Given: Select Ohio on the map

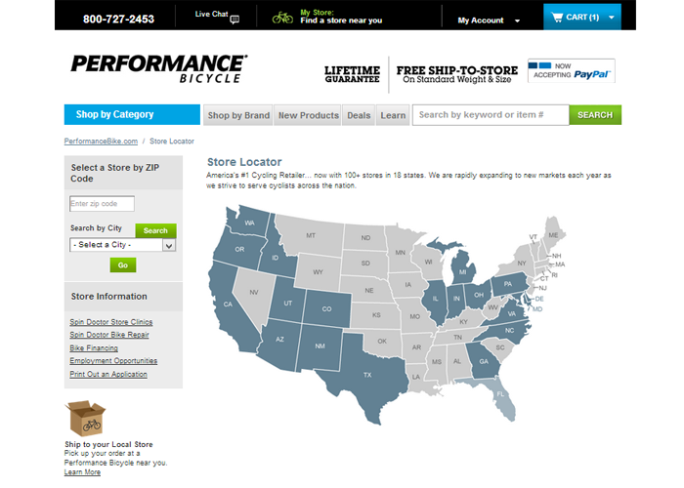Looking at the screenshot, I should tap(479, 295).
